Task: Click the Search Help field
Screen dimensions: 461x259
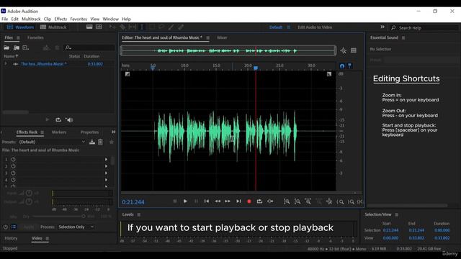Action: click(x=424, y=28)
